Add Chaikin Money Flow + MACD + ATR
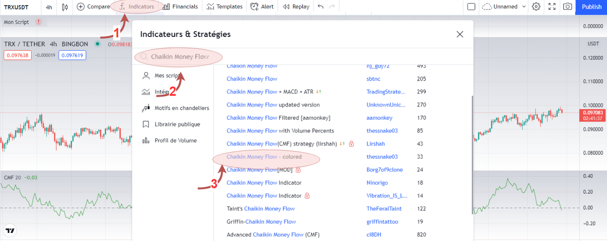 click(271, 92)
